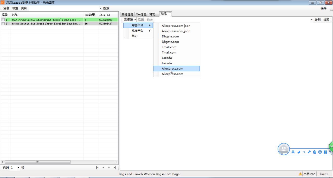Open the search box dropdown arrow beside 搜索
This screenshot has height=178, width=333.
tap(100, 8)
